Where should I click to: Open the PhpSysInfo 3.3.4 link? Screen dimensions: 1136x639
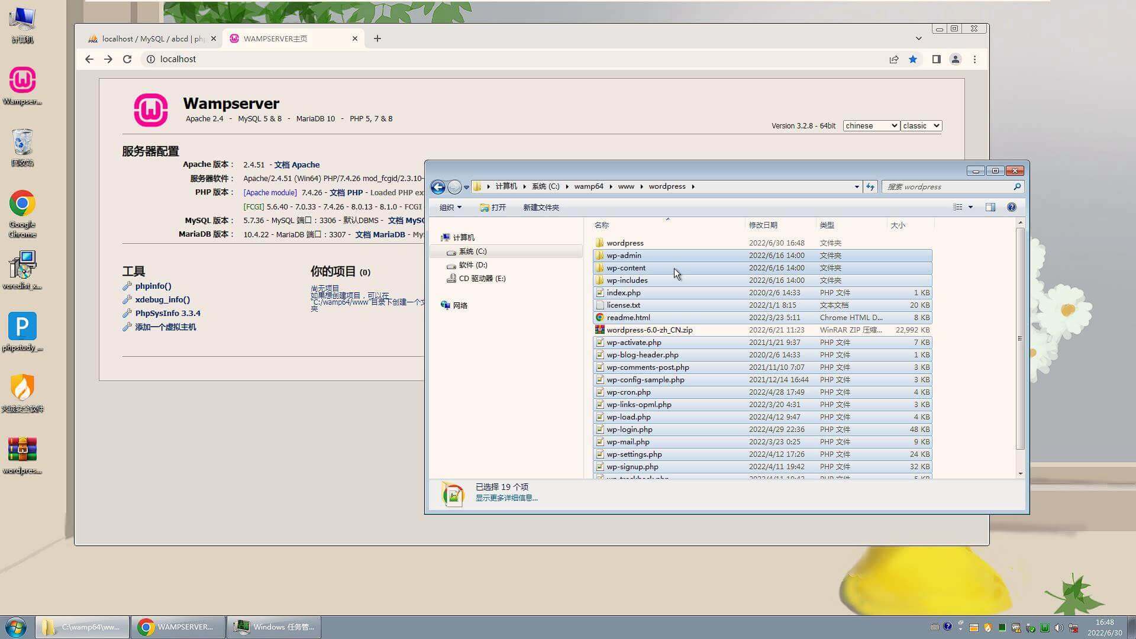point(167,313)
